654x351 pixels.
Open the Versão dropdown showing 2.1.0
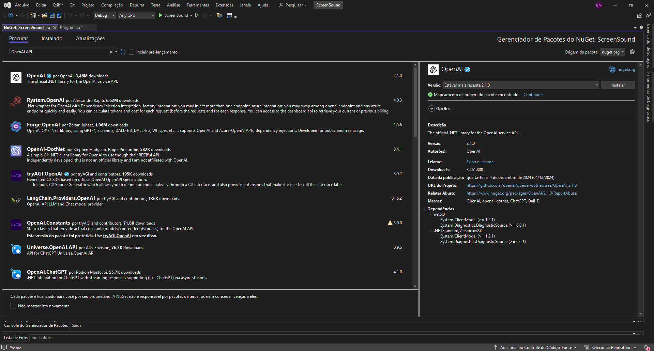coord(521,85)
